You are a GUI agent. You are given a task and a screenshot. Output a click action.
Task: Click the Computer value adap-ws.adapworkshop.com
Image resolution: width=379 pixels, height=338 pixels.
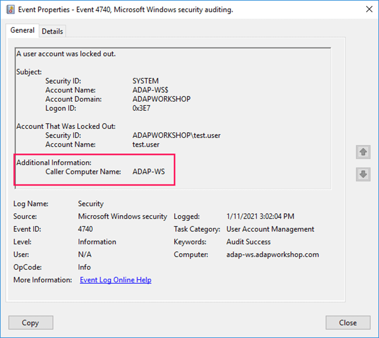[273, 255]
